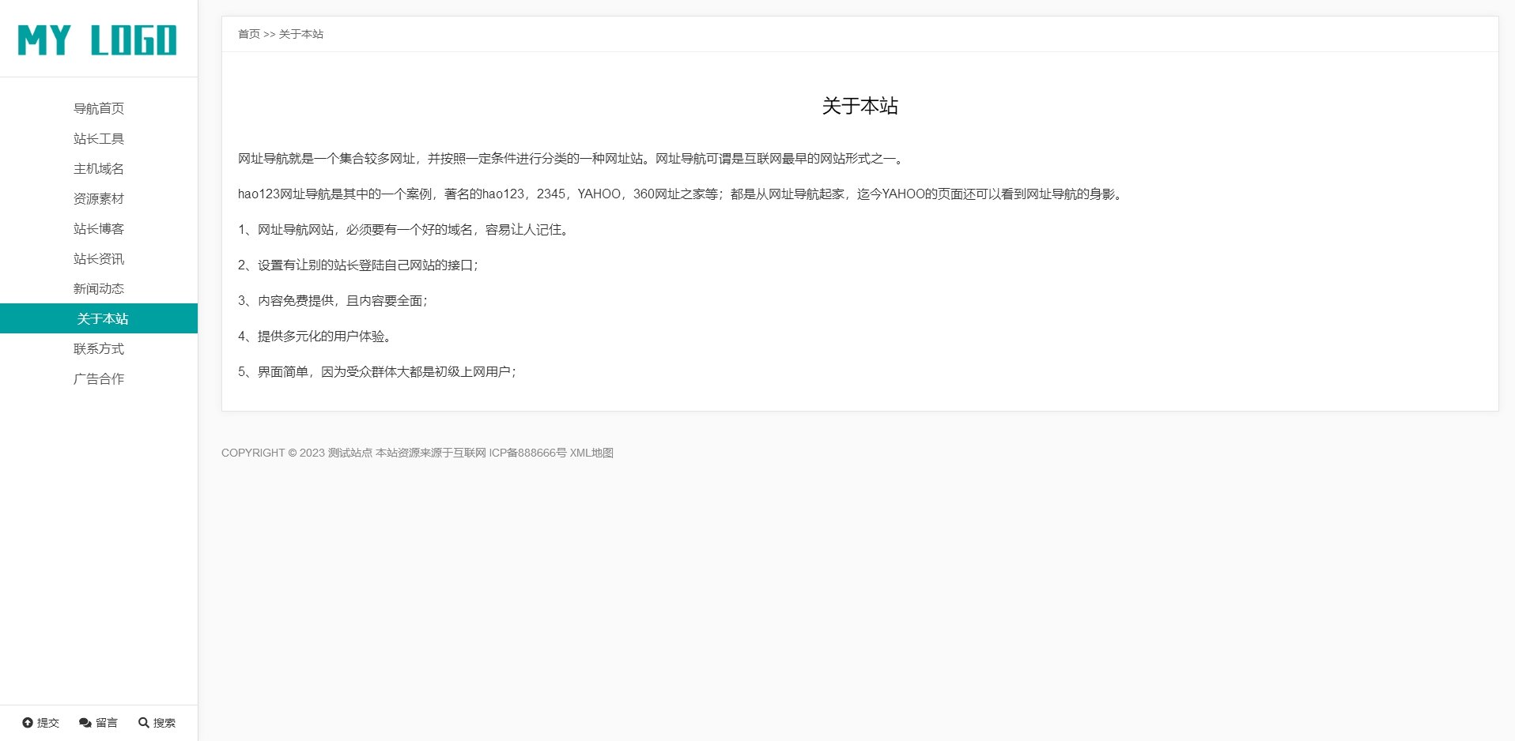Select 关于本站 breadcrumb label
This screenshot has height=741, width=1515.
(303, 34)
